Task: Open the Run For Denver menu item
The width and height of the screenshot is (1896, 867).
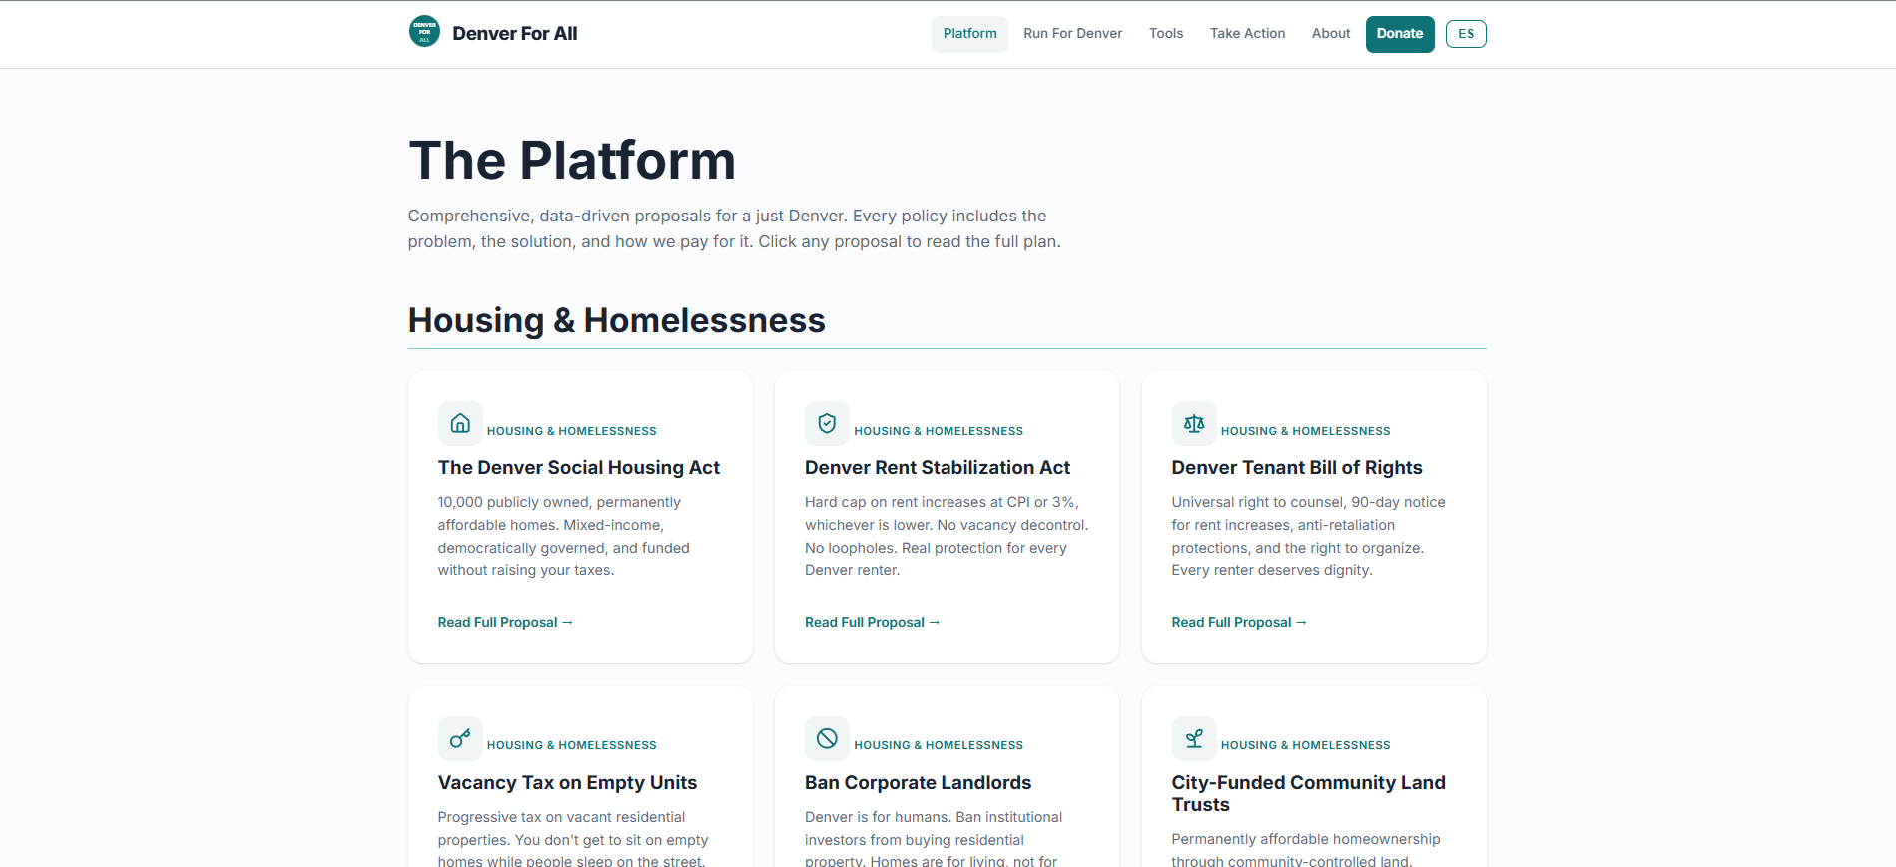Action: click(1072, 33)
